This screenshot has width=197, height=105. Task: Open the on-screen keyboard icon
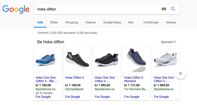click(x=164, y=9)
